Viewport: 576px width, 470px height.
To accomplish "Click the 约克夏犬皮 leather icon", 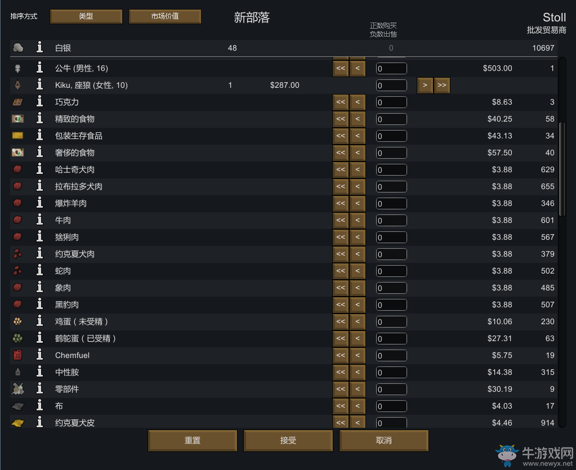I will pos(17,423).
